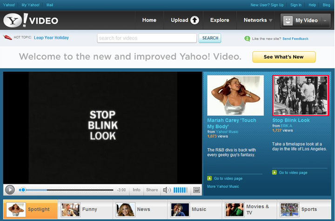Open the Upload menu item
Screen dimensions: 335x221
pyautogui.click(x=185, y=20)
